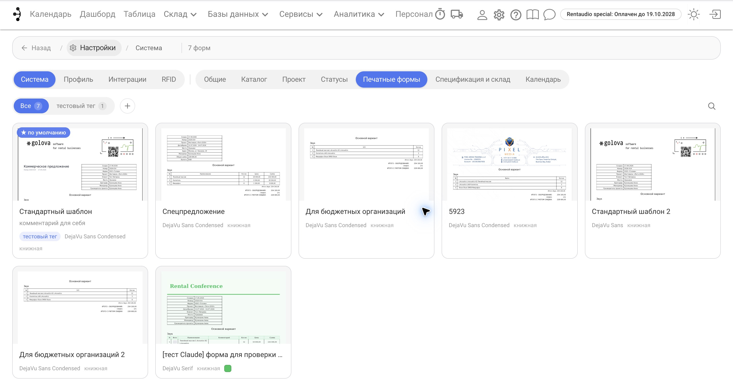Open the chat bubble icon
This screenshot has height=384, width=733.
click(x=549, y=14)
